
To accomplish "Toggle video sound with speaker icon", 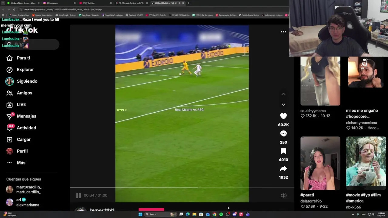I will pyautogui.click(x=283, y=196).
